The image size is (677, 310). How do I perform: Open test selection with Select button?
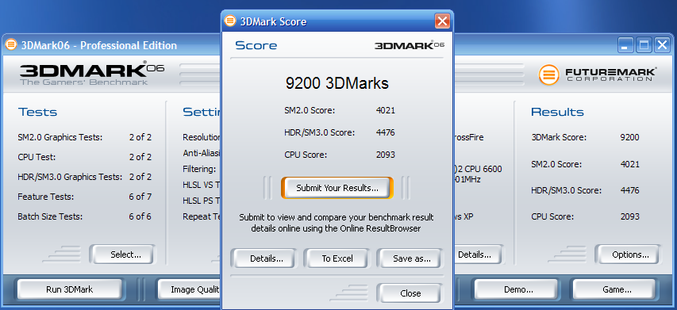tap(125, 255)
